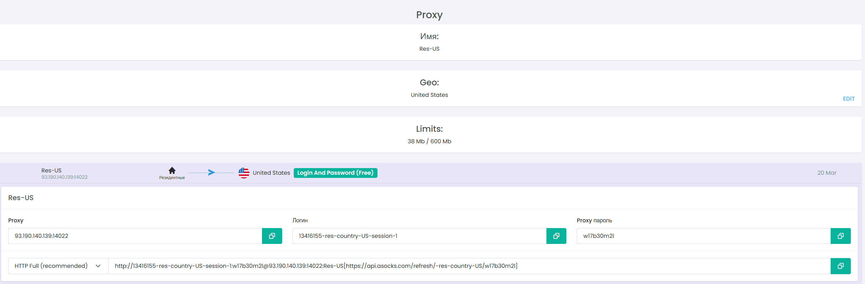The width and height of the screenshot is (865, 284).
Task: Click the Login And Password (Free) badge
Action: (x=335, y=173)
